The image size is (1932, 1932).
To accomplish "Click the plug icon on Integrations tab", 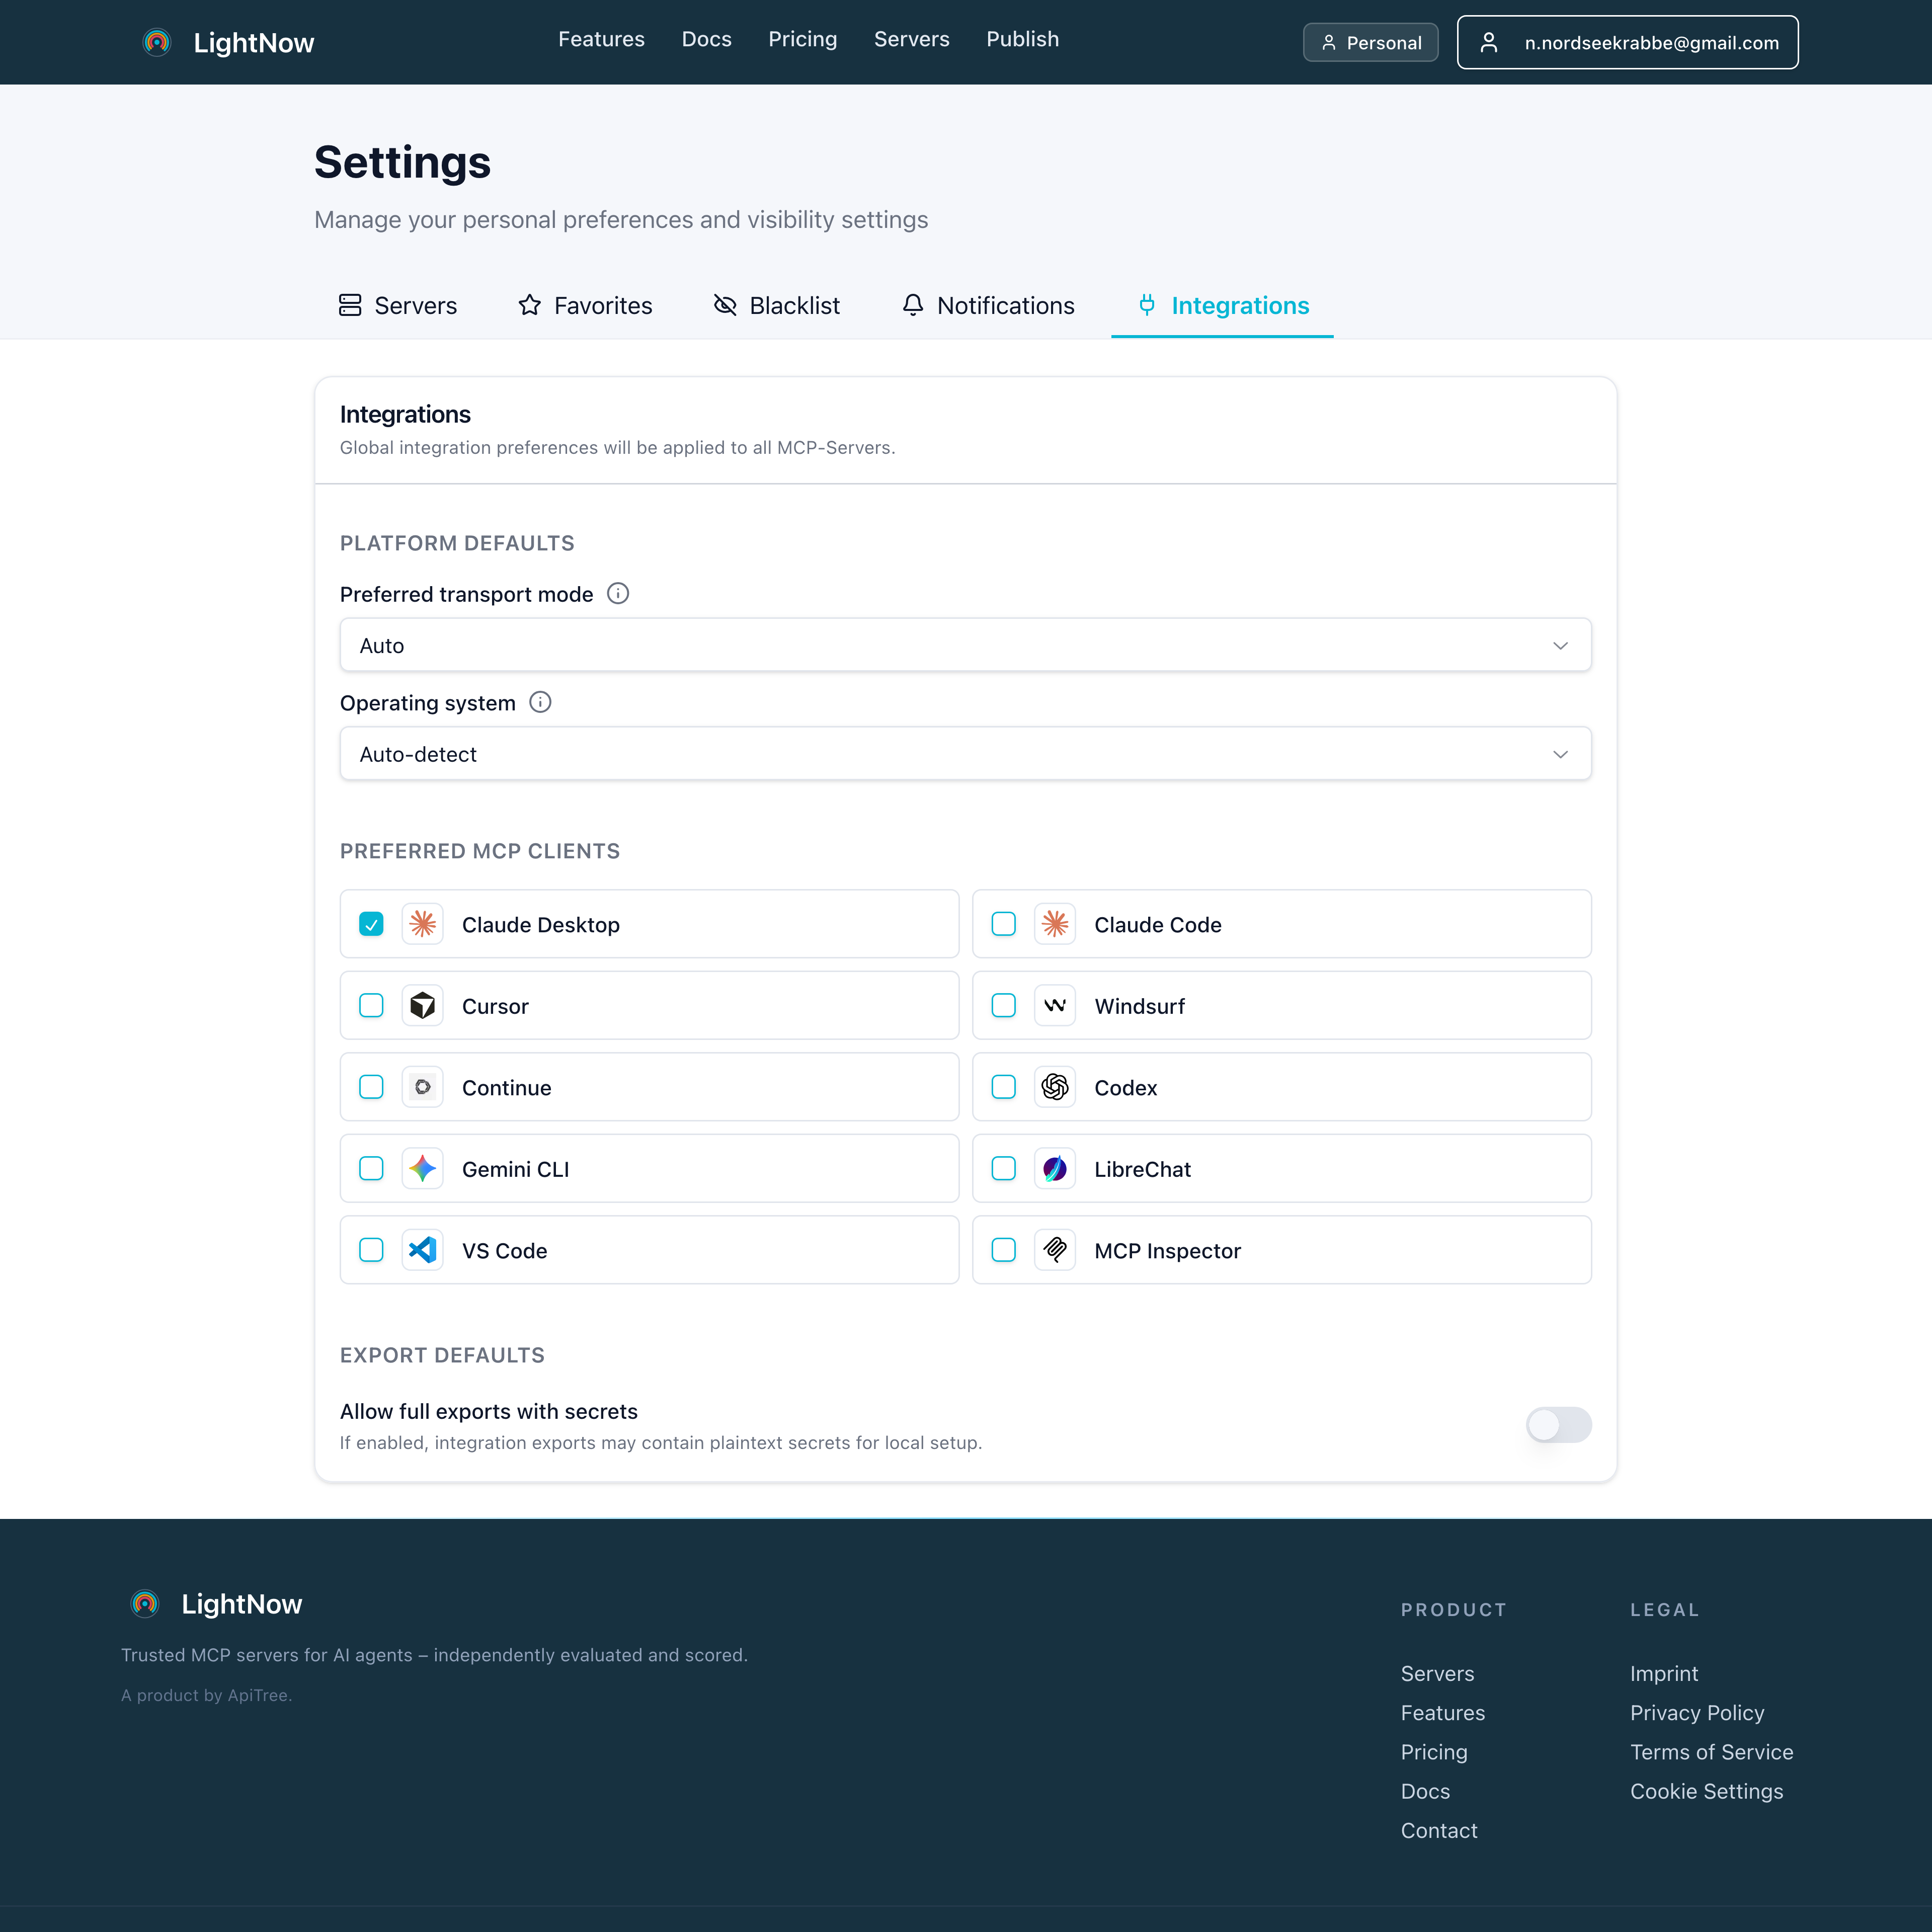I will pyautogui.click(x=1147, y=305).
